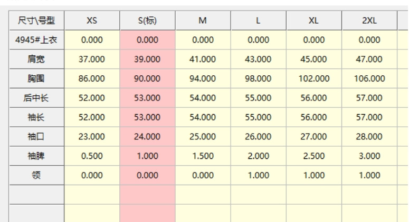Image resolution: width=409 pixels, height=222 pixels.
Task: Click the XS column header
Action: click(92, 21)
